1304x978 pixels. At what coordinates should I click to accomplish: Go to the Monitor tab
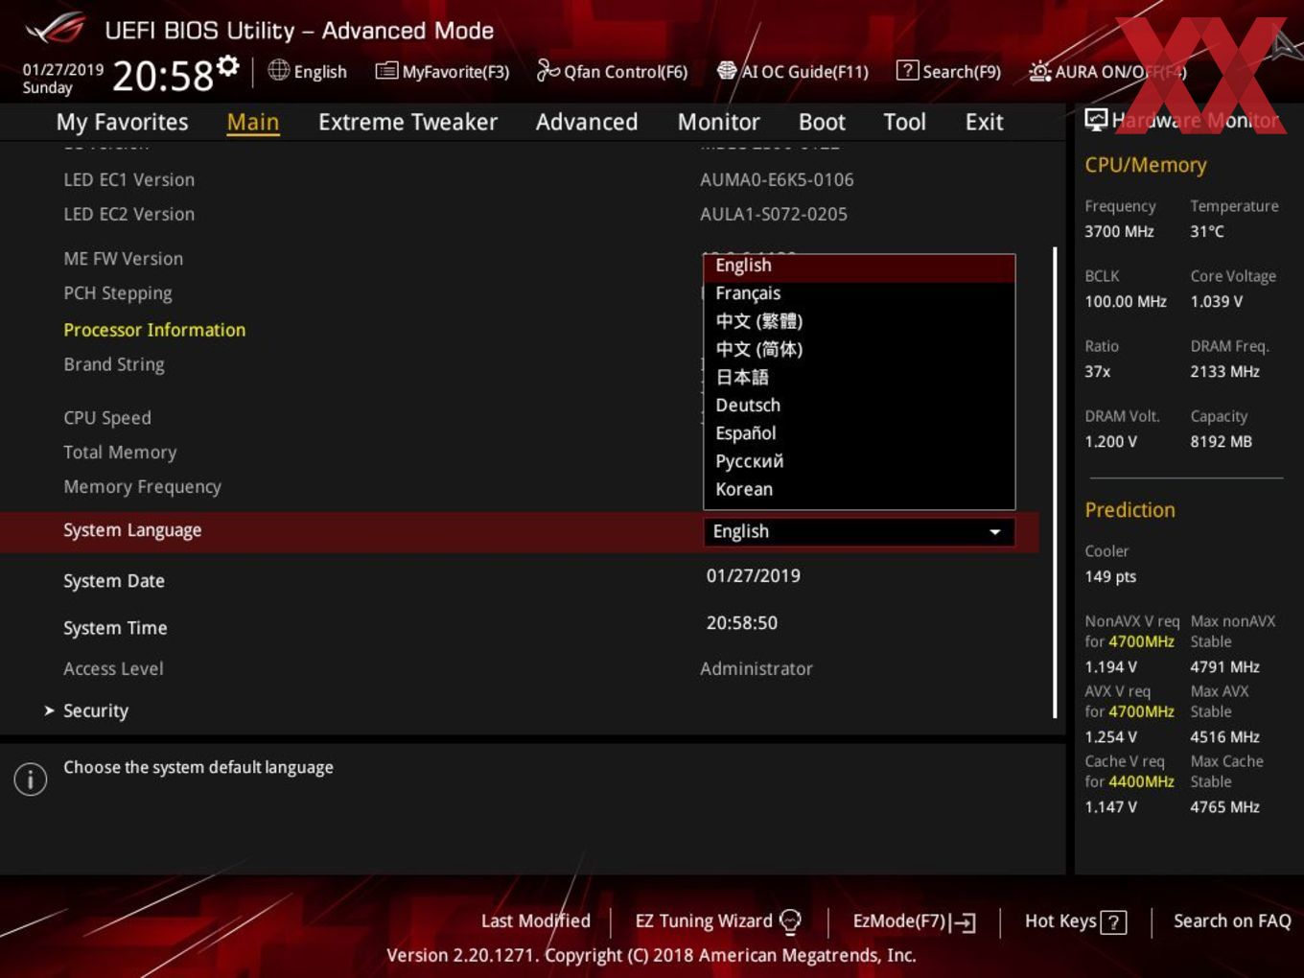(718, 122)
